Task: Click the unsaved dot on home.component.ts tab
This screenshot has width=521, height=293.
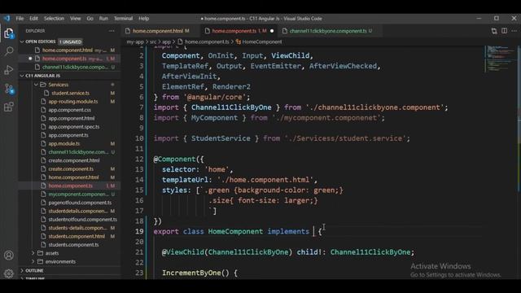Action: tap(272, 31)
